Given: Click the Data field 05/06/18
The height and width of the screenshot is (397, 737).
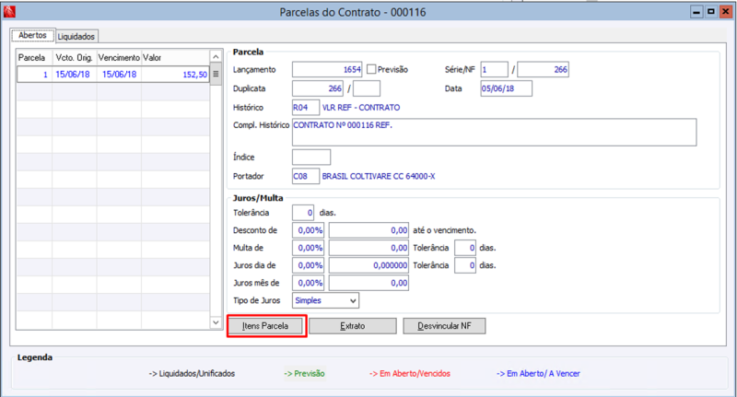Looking at the screenshot, I should click(x=506, y=88).
